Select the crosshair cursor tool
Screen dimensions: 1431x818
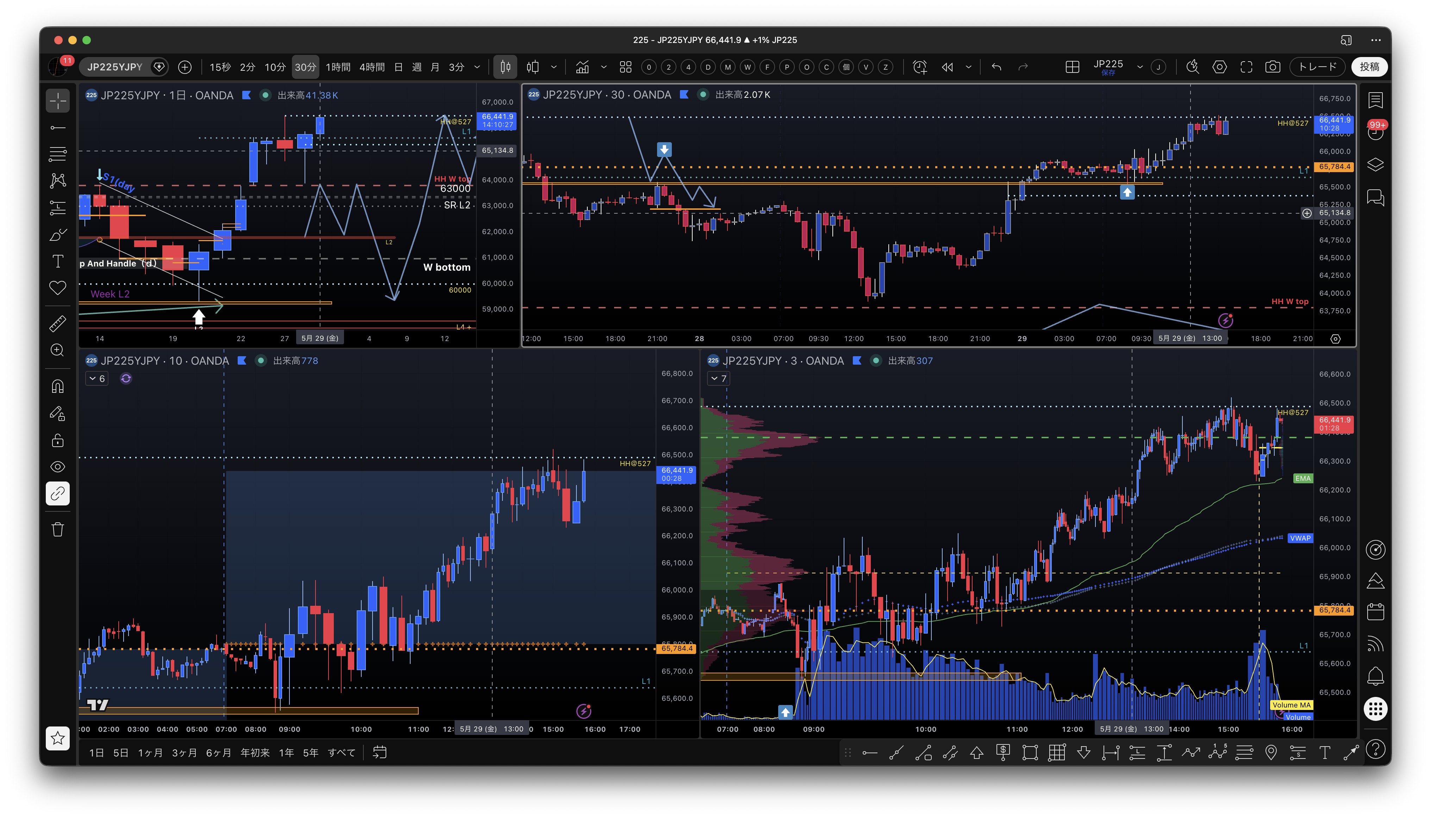pyautogui.click(x=58, y=101)
